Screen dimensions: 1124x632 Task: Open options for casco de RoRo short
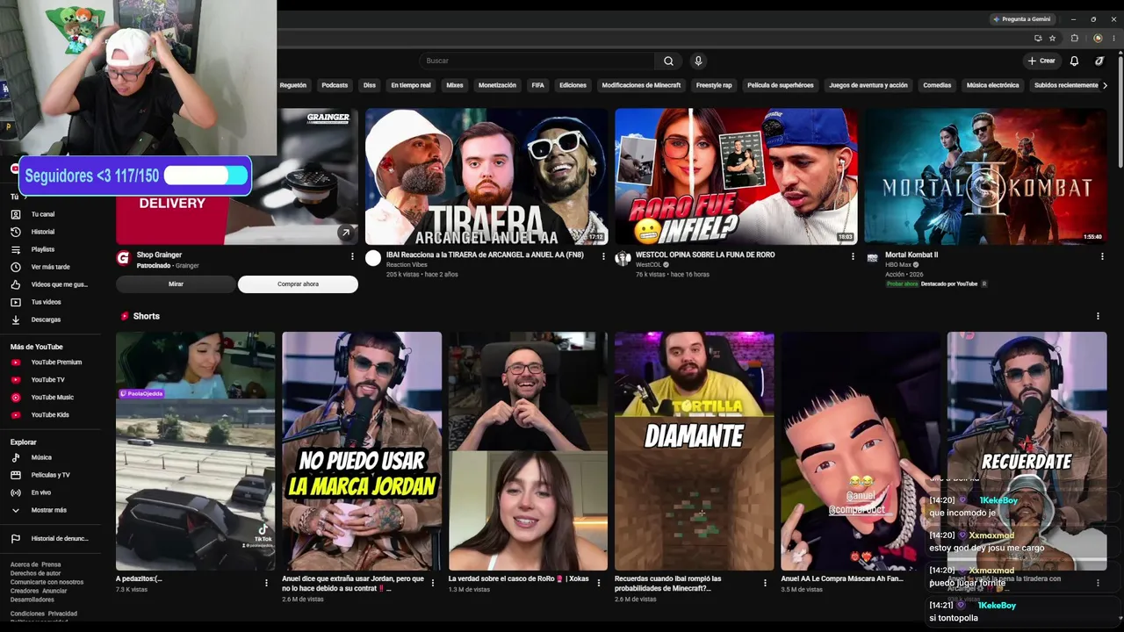point(599,582)
